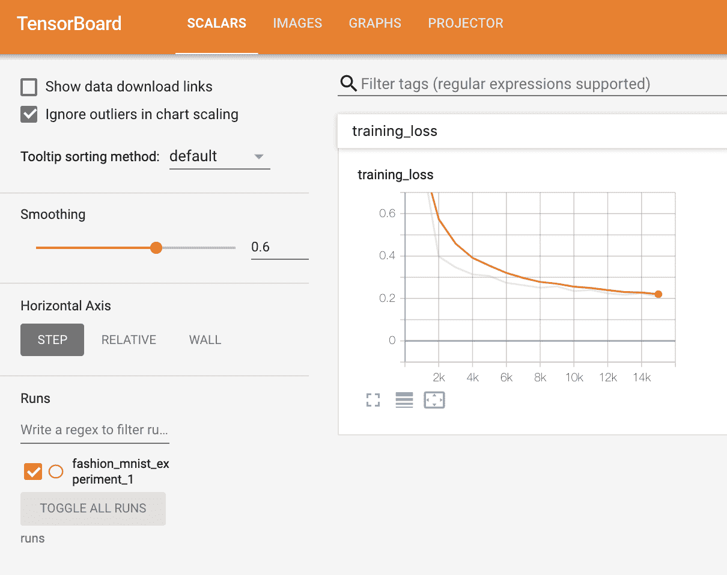Open the GRAPHS tab
Viewport: 727px width, 575px height.
(x=375, y=23)
